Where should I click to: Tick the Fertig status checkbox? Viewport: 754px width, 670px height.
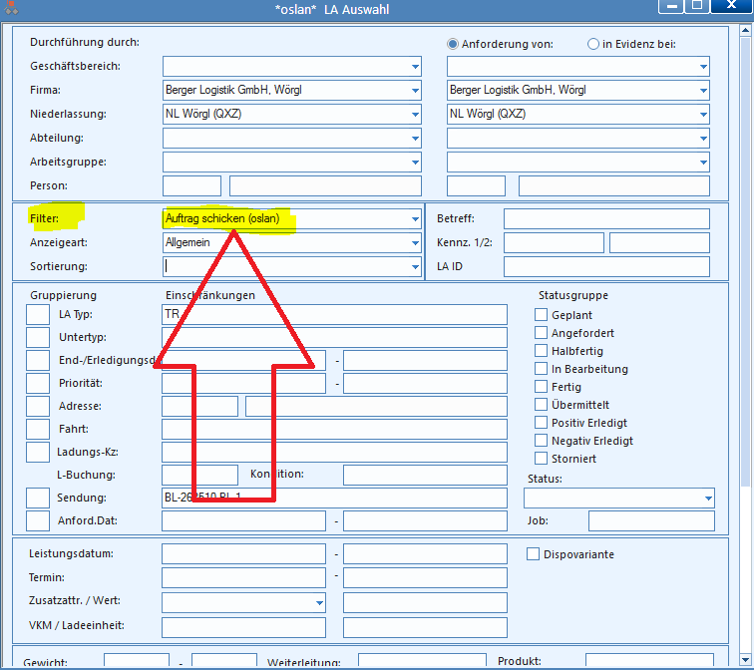click(x=541, y=387)
